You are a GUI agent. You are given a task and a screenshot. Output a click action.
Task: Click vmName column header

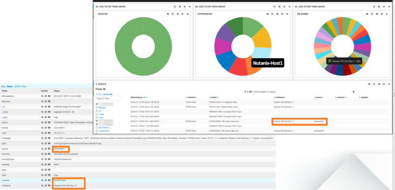coord(279,97)
